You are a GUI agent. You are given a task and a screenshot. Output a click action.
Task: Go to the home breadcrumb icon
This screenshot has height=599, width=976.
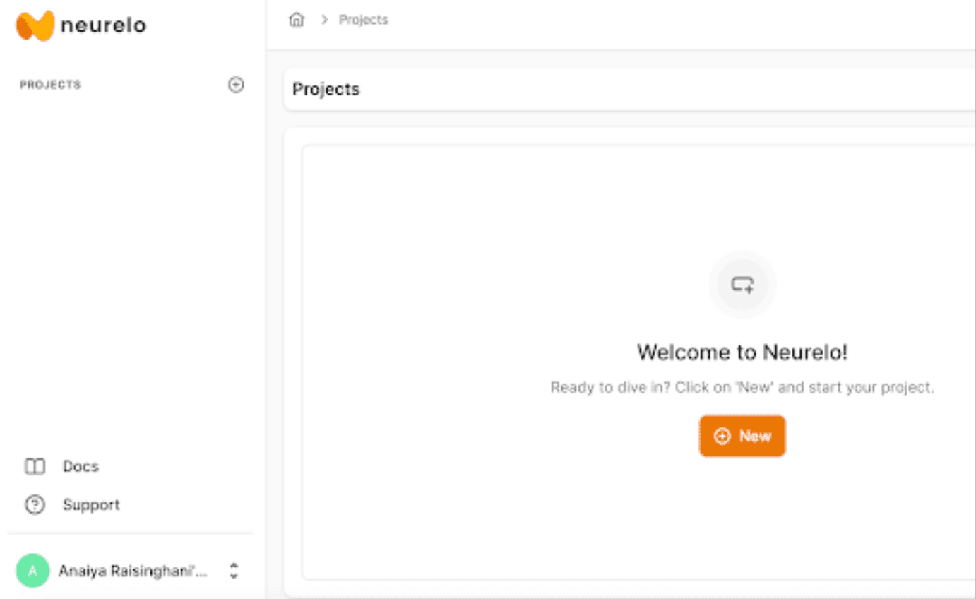297,20
